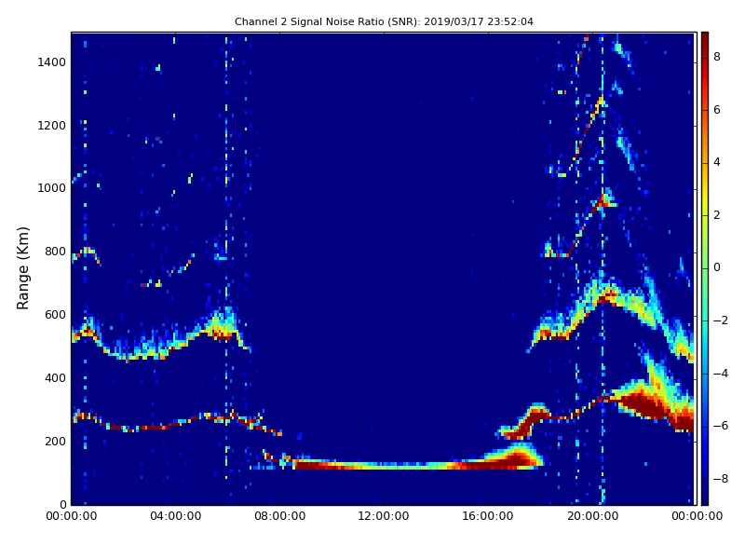The height and width of the screenshot is (559, 745).
Task: Click the colorbar value 6 label
Action: [x=716, y=110]
